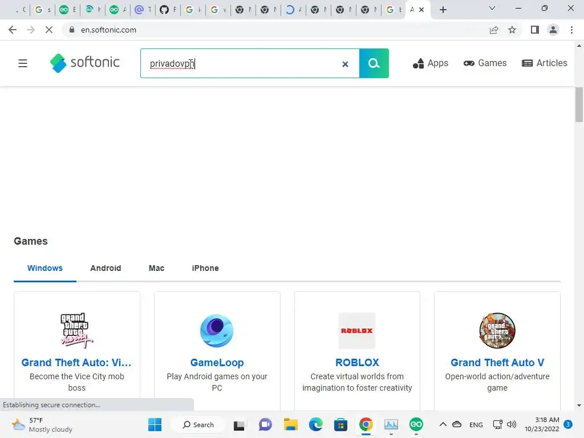Click the Grand Theft Auto V round thumbnail

pyautogui.click(x=497, y=331)
